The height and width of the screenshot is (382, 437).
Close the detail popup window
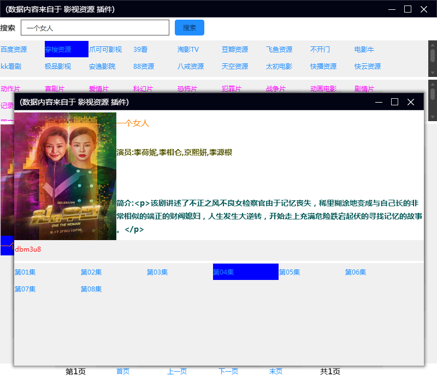tap(411, 102)
